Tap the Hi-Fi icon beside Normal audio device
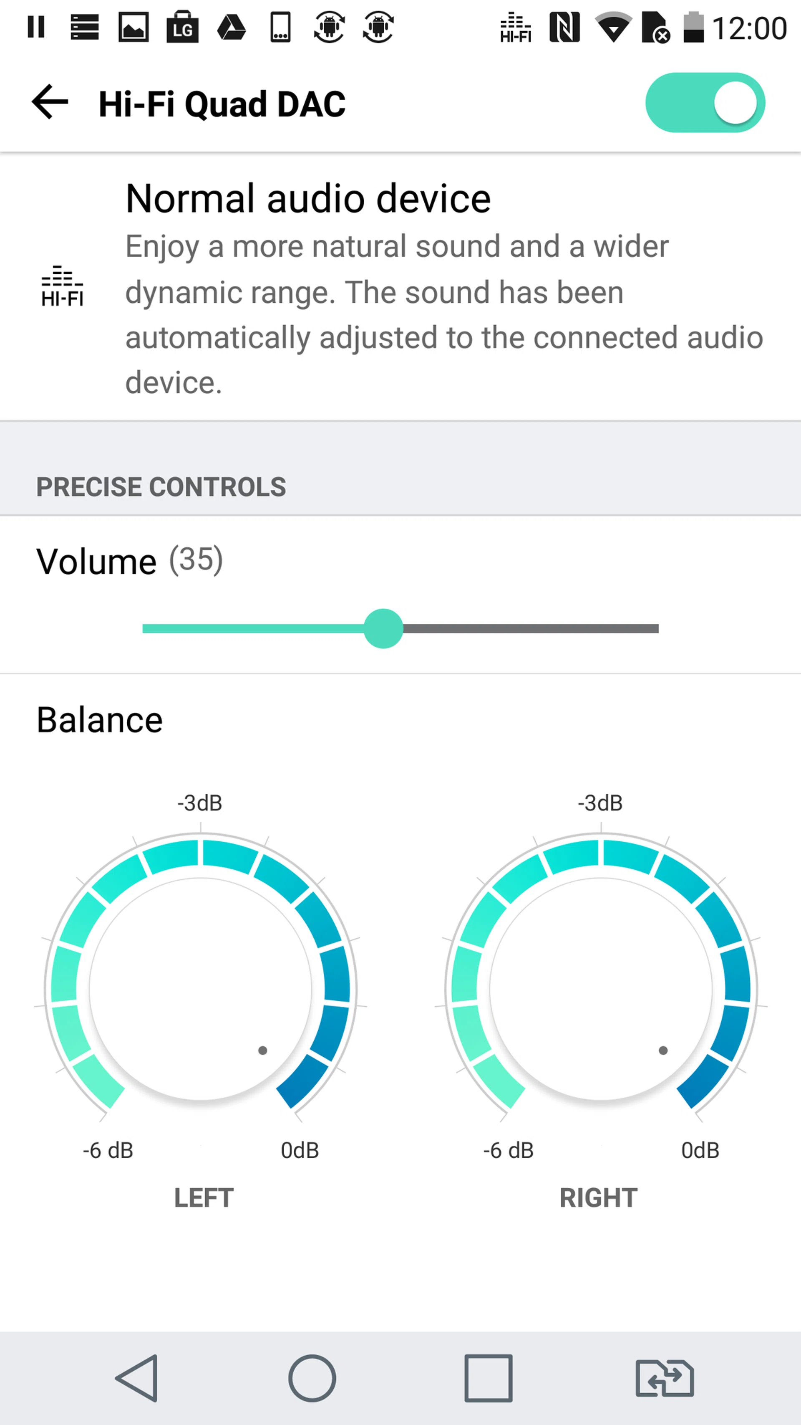The image size is (801, 1425). 63,286
